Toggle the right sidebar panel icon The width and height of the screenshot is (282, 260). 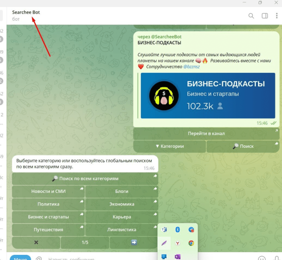point(265,15)
